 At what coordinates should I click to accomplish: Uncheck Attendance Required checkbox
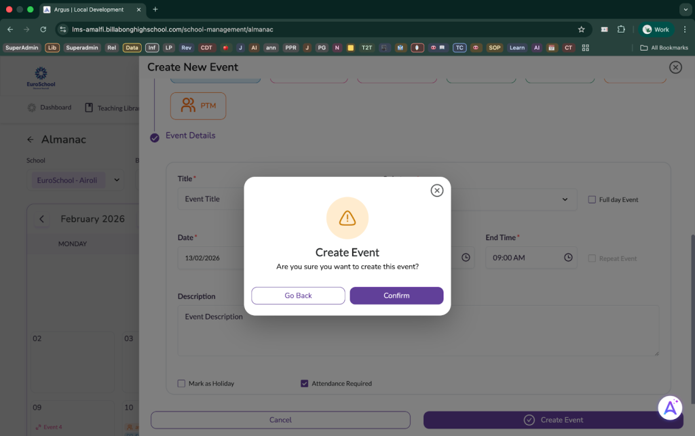point(305,384)
